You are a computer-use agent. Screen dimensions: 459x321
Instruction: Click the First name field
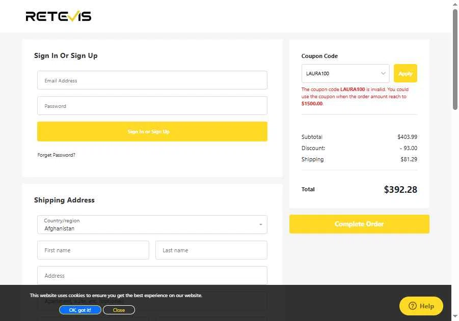93,250
